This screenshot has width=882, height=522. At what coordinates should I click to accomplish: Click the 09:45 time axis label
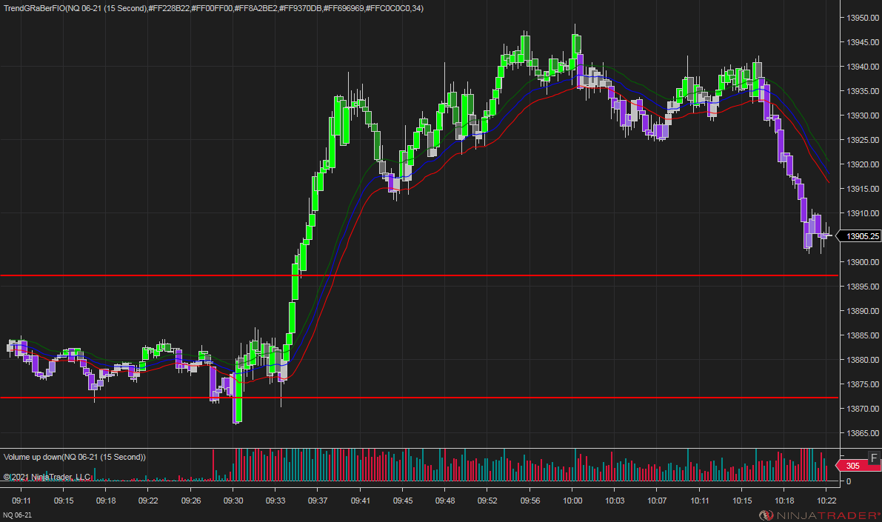click(403, 501)
